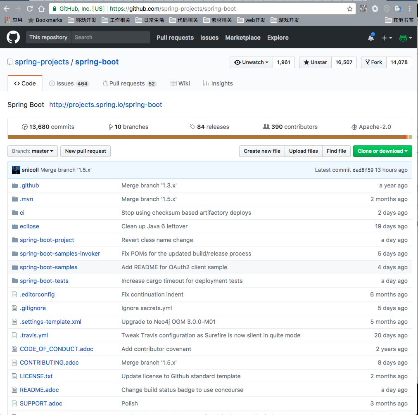
Task: Open the 移动开发 bookmarks folder
Action: tap(82, 20)
